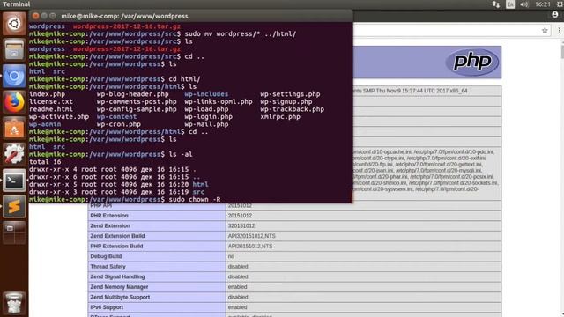Click 'wp-mail.php' in the terminal listing
This screenshot has width=564, height=317.
[x=206, y=124]
